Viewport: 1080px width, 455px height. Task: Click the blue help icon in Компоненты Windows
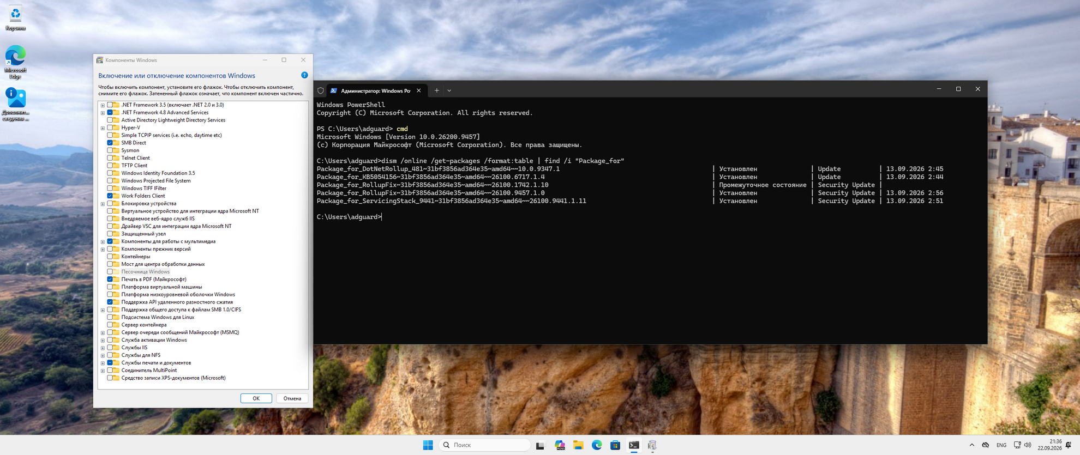304,75
